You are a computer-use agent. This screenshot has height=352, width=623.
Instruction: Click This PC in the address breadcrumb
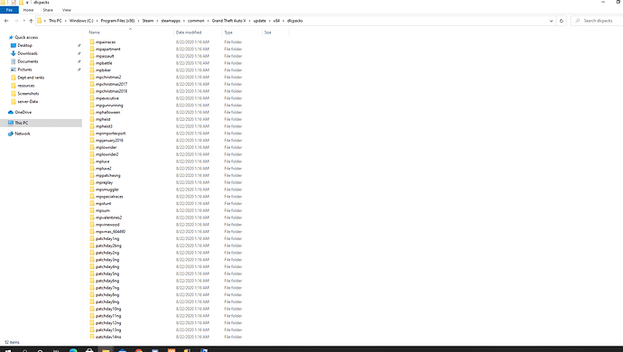point(55,21)
